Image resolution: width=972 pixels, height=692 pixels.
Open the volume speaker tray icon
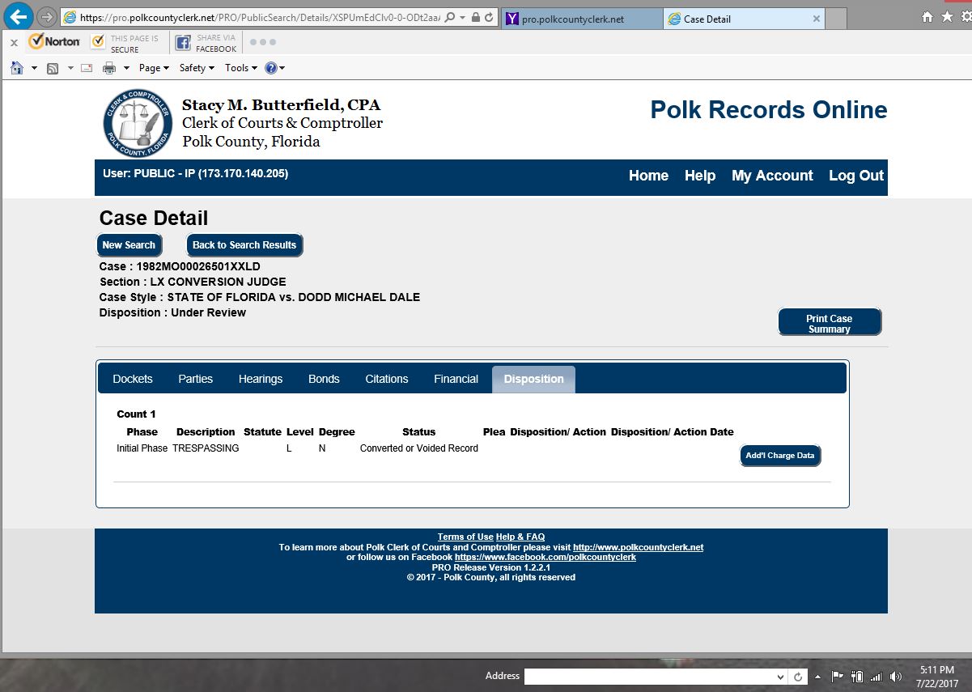[895, 677]
